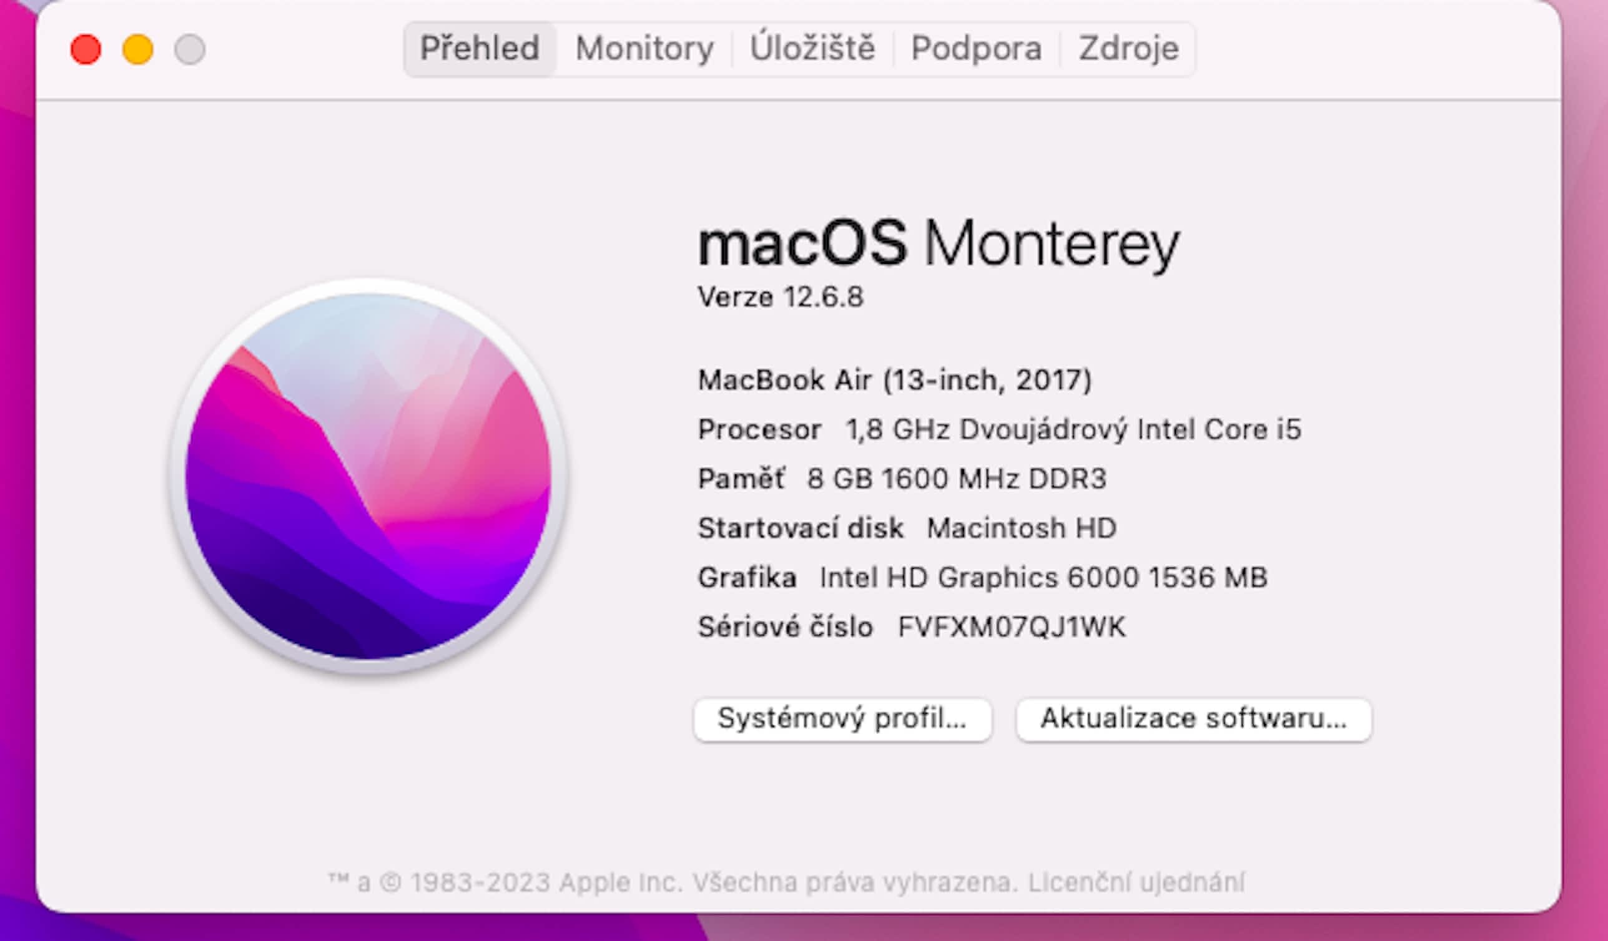The image size is (1608, 941).
Task: Show the Zdroje tab
Action: (x=1128, y=49)
